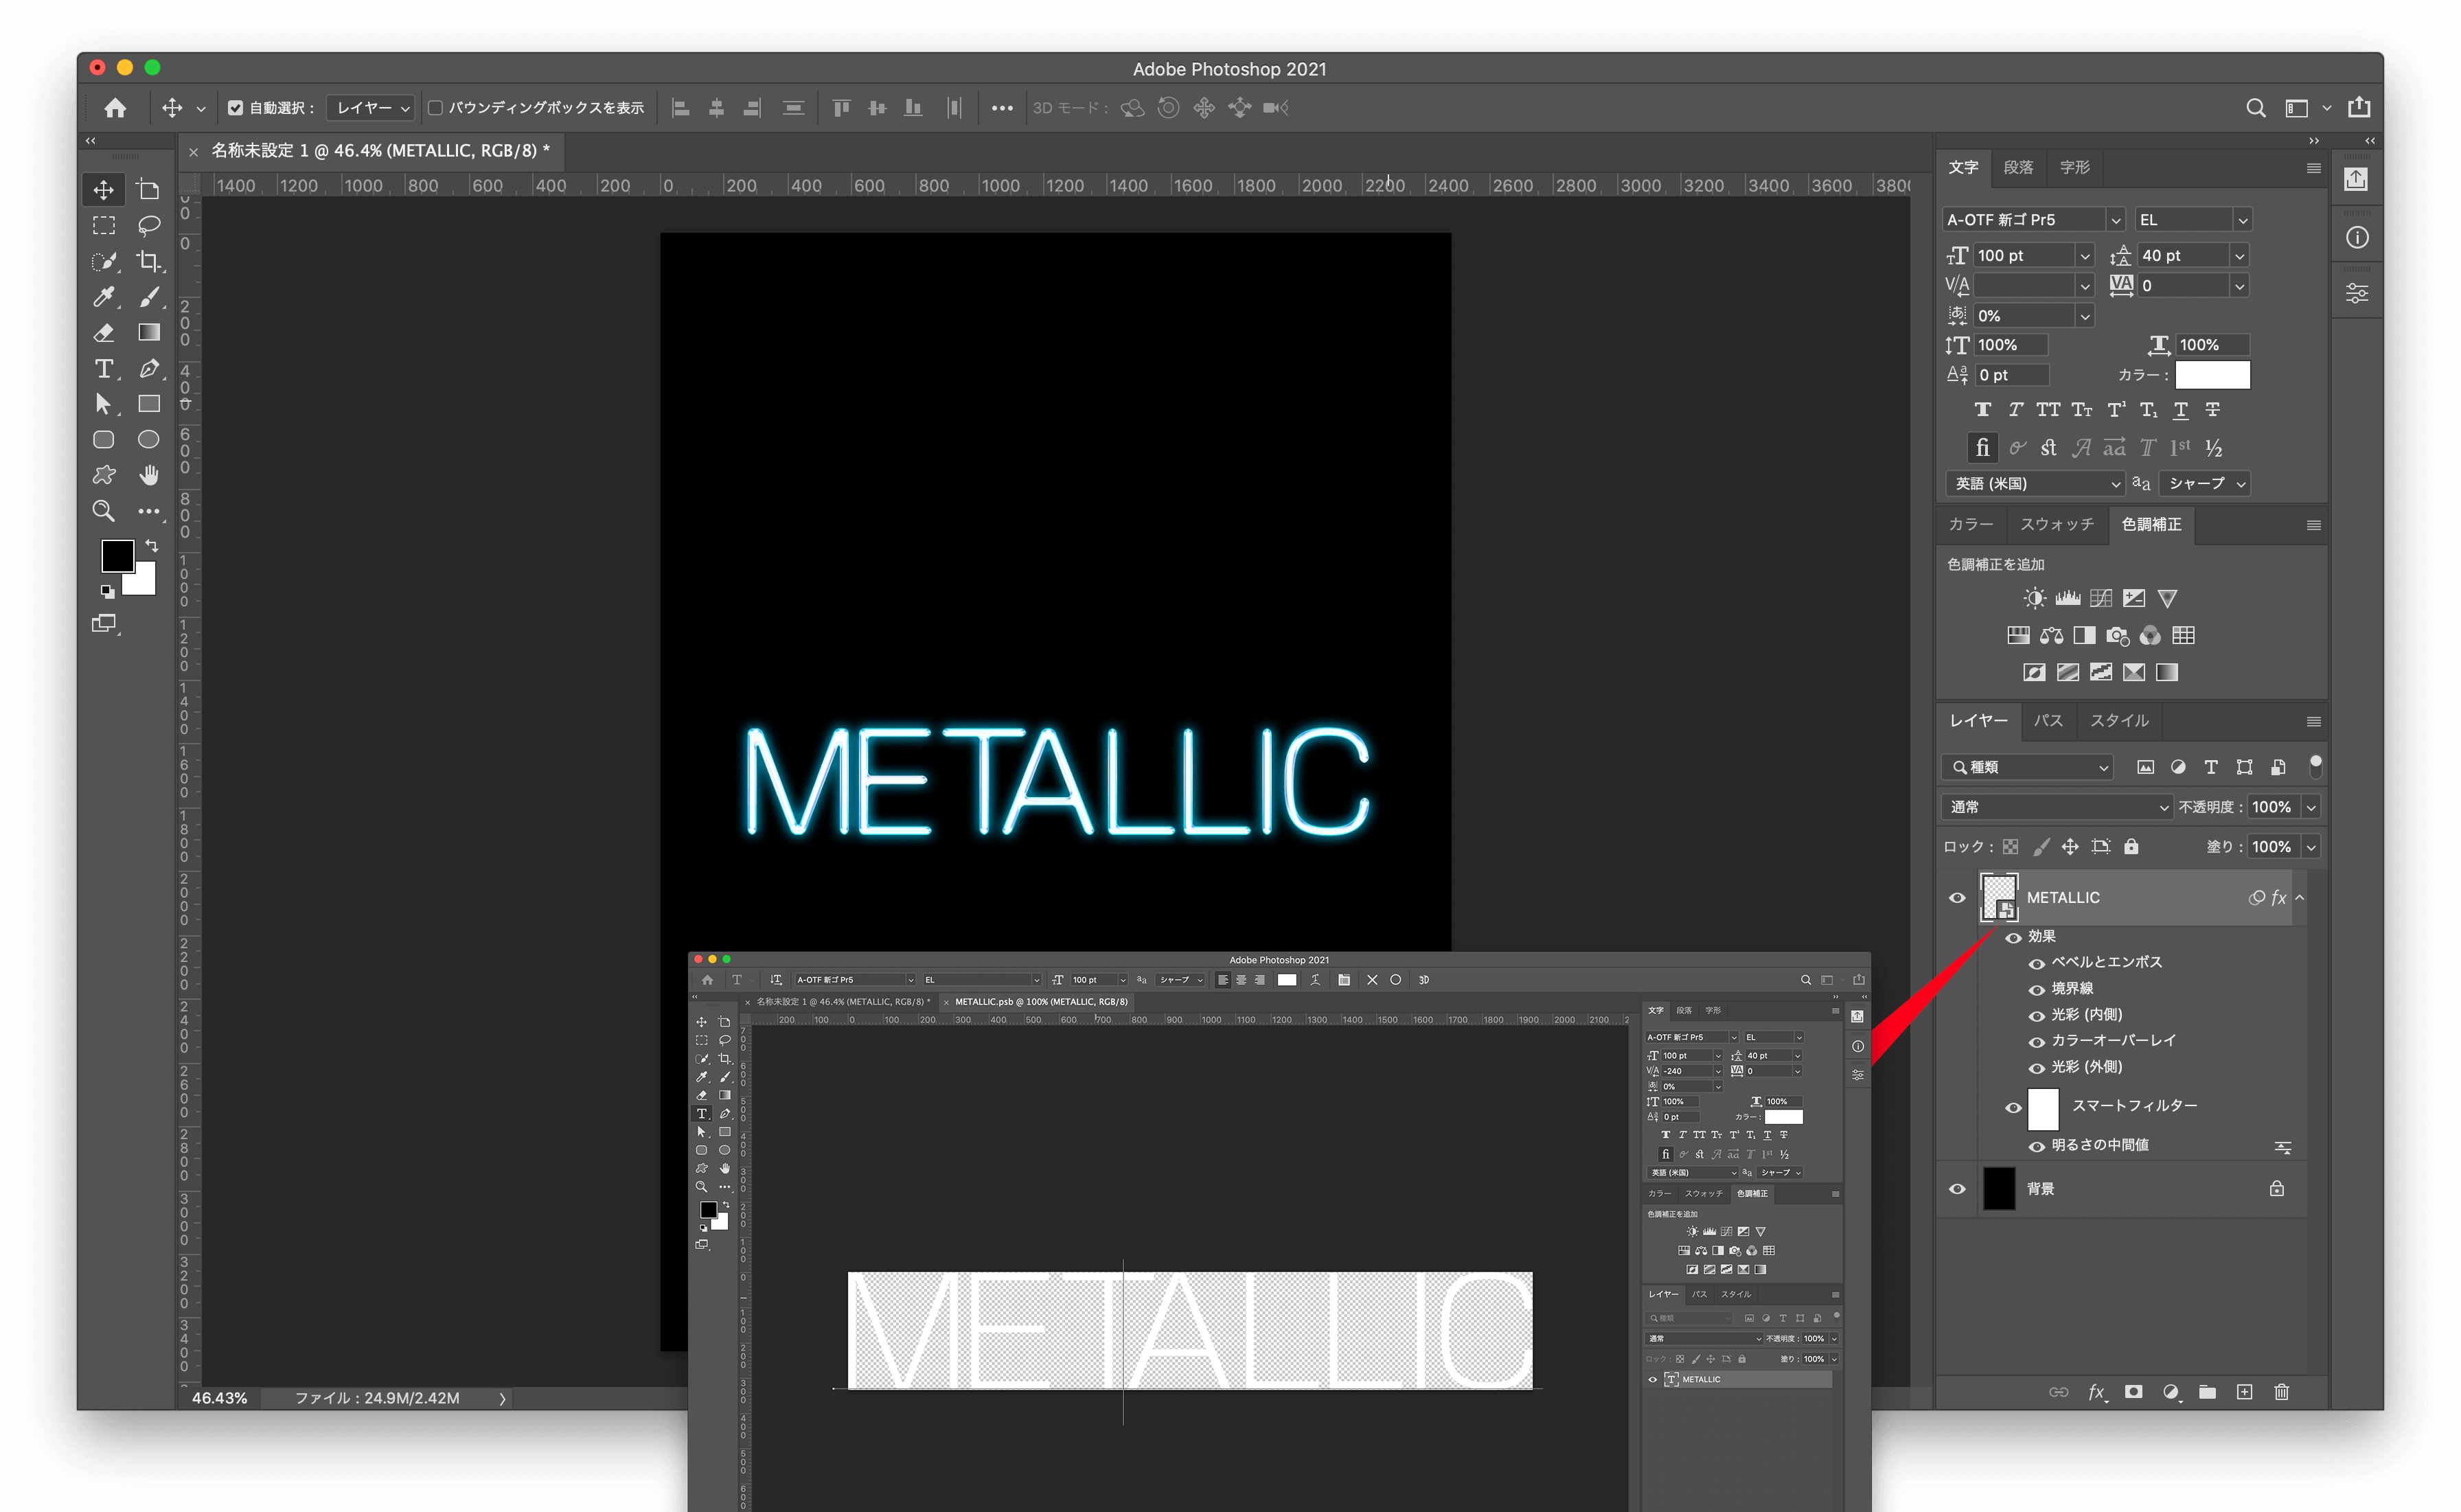The height and width of the screenshot is (1512, 2461).
Task: Switch to the 字形 tab
Action: (2075, 167)
